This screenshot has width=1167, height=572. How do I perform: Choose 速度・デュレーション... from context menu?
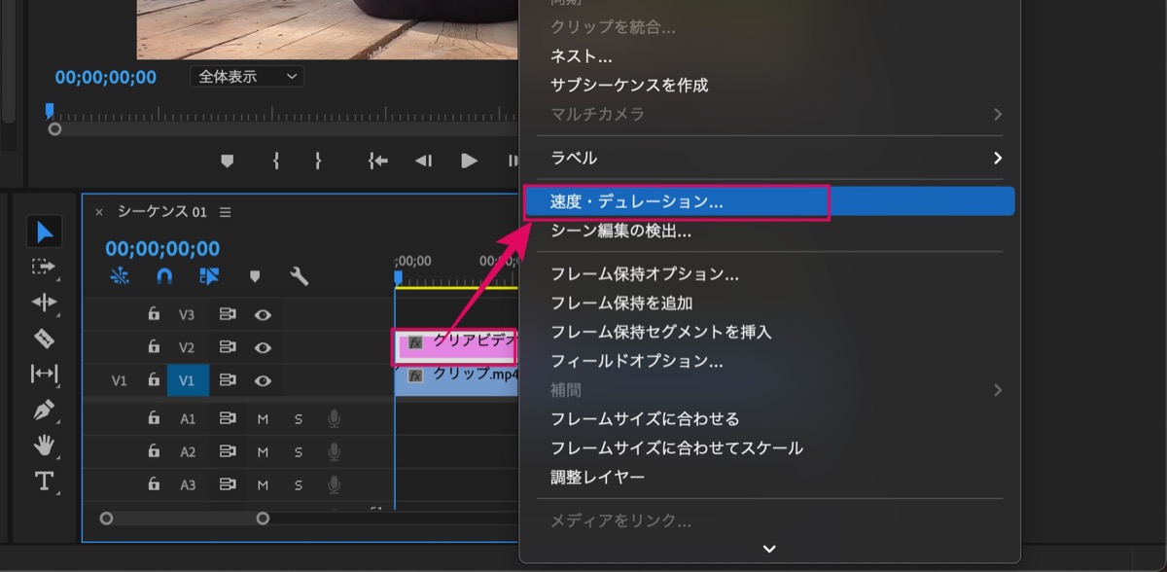pyautogui.click(x=770, y=201)
